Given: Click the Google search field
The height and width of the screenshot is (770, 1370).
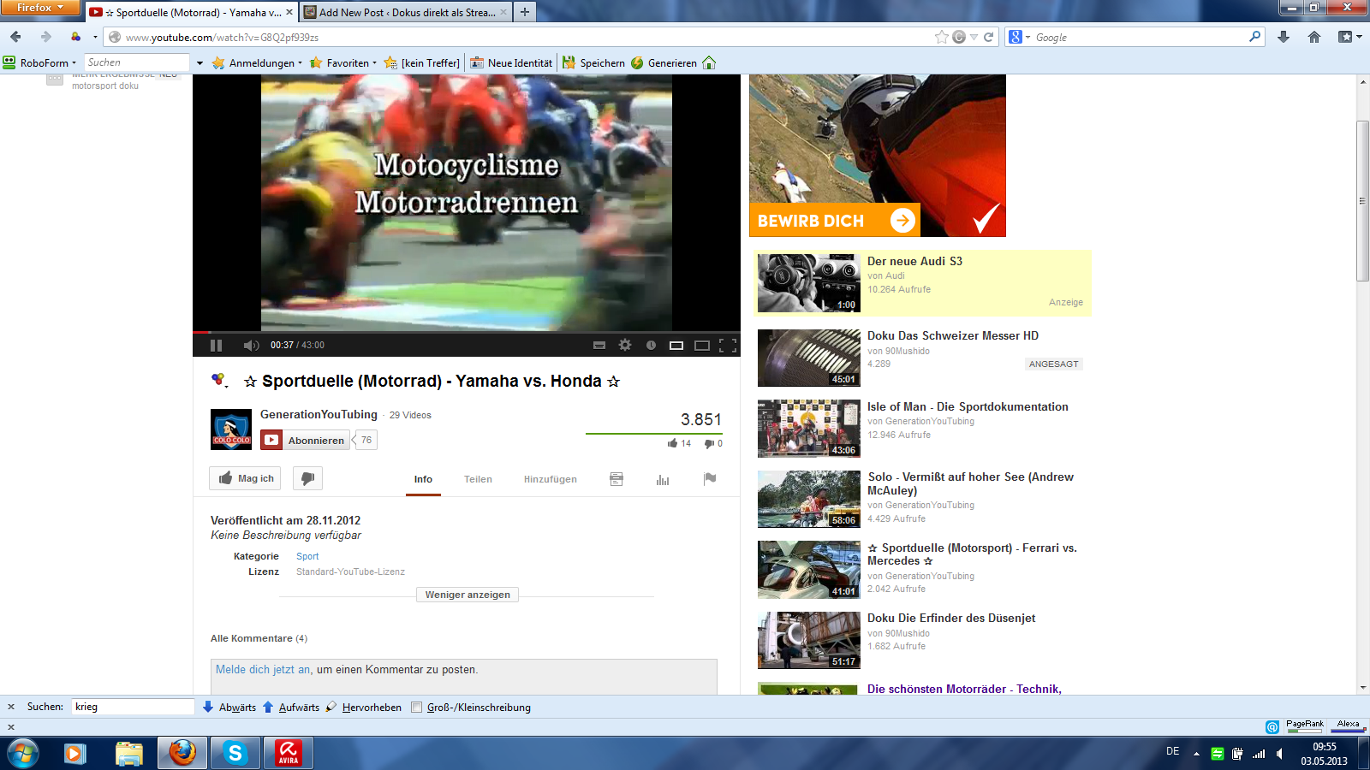Looking at the screenshot, I should (x=1141, y=37).
